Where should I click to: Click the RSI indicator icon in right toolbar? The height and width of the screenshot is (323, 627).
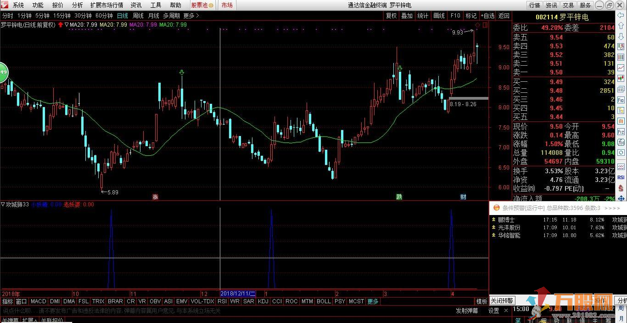(621, 177)
